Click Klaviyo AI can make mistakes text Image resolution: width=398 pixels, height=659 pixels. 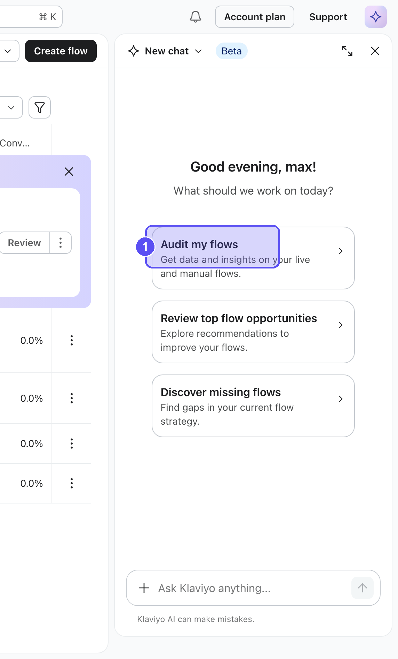tap(196, 619)
